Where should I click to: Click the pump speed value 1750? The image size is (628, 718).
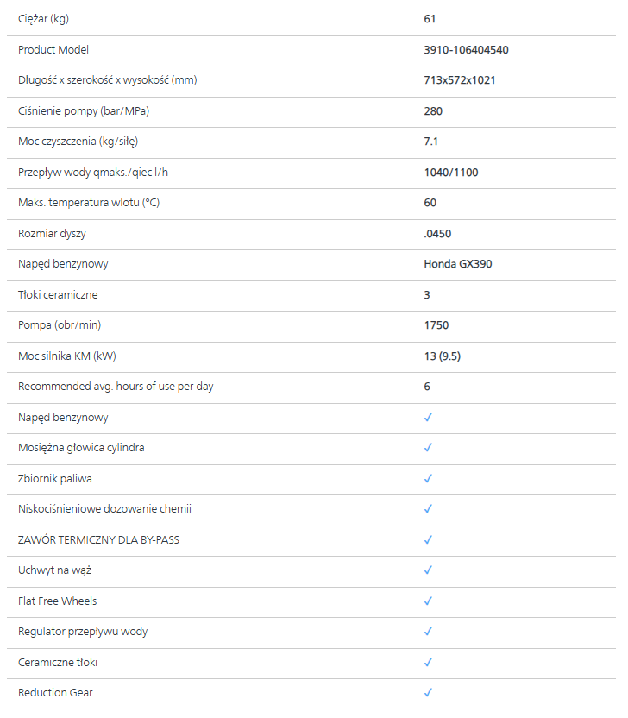[436, 325]
